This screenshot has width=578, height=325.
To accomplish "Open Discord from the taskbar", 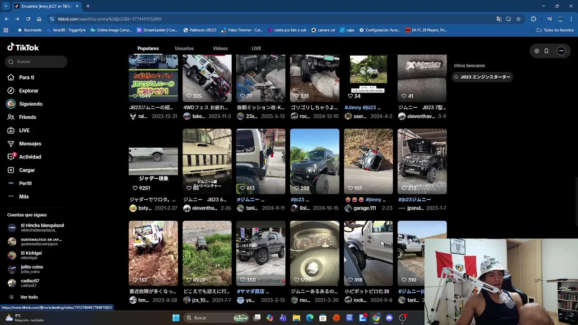I will tap(389, 318).
